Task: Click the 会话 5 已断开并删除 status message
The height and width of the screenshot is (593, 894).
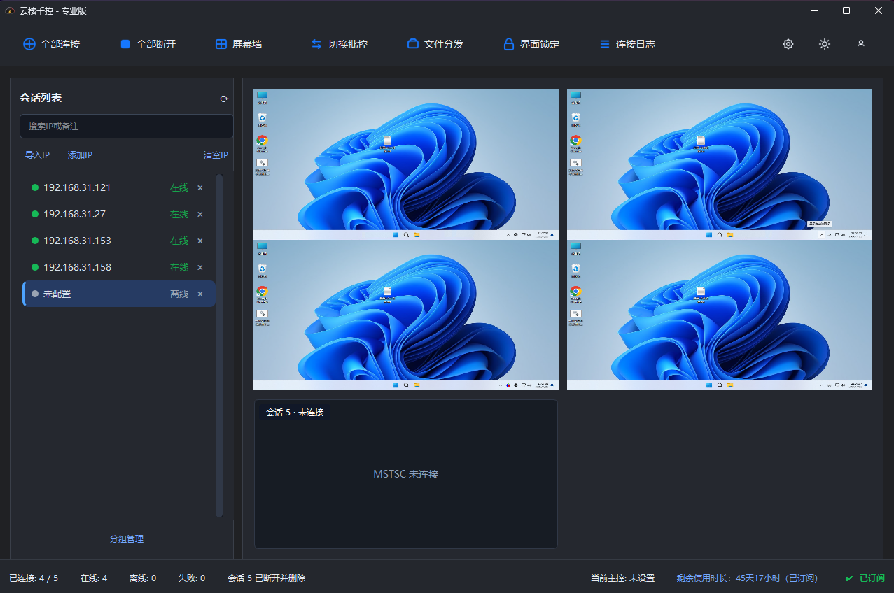Action: [x=267, y=578]
